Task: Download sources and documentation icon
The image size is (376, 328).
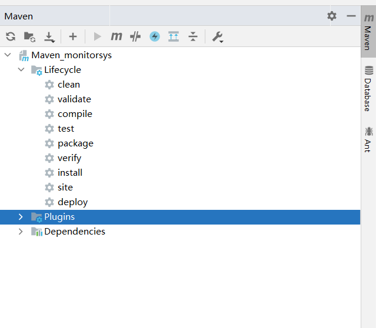Action: (x=49, y=37)
